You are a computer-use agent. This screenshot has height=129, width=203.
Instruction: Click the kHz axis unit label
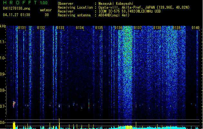pos(3,26)
